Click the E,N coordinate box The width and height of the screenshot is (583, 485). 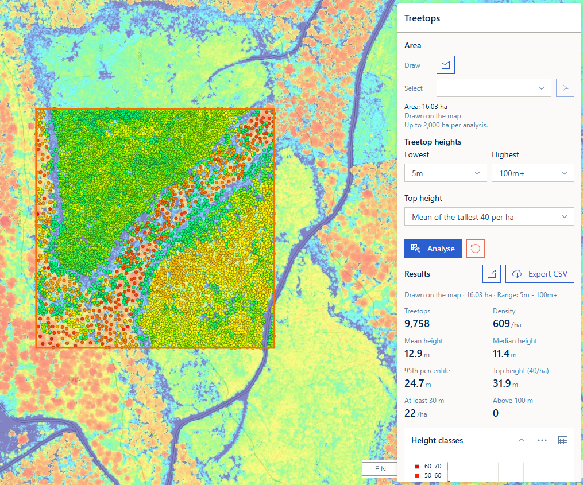pos(380,469)
